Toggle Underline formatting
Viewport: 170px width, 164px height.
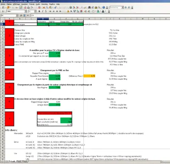point(46,11)
